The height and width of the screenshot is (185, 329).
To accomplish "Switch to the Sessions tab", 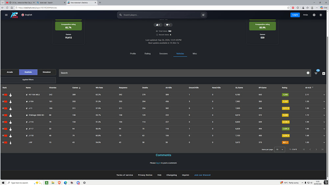I will (x=163, y=54).
